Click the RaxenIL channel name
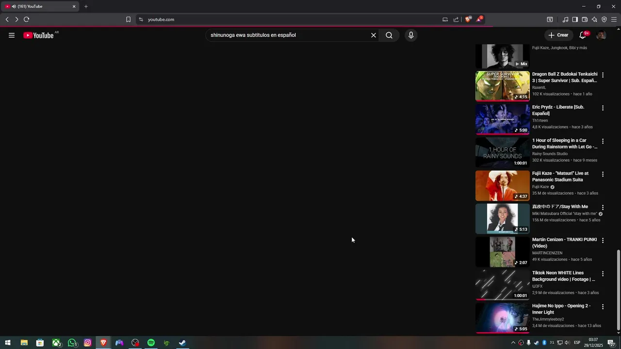 click(x=539, y=88)
